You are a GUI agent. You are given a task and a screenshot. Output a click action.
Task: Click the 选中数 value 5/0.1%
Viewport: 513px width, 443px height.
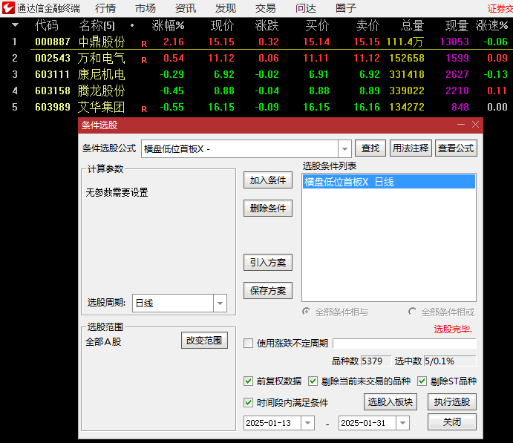click(450, 361)
